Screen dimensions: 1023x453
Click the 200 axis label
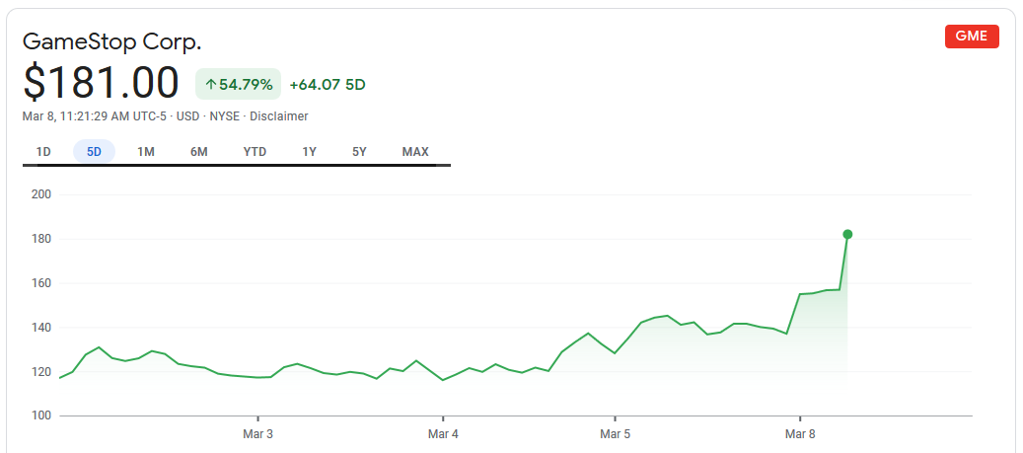pos(41,194)
